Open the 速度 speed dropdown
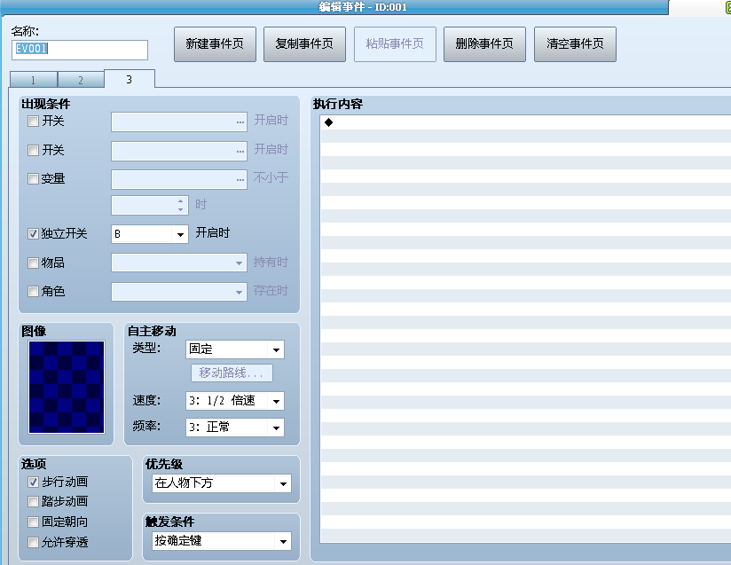731x565 pixels. (x=234, y=401)
